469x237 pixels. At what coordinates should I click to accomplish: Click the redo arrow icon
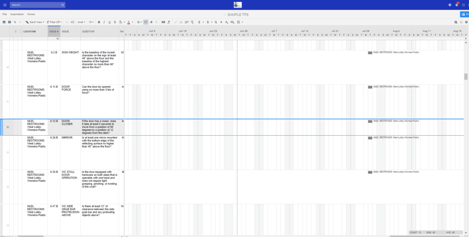[20, 22]
